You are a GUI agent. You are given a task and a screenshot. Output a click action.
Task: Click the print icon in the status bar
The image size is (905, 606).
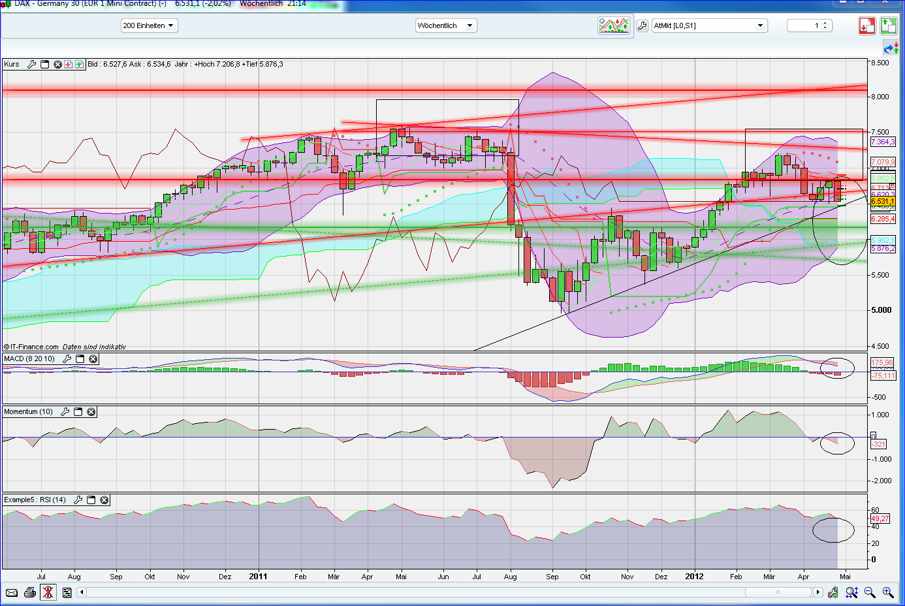coord(29,592)
